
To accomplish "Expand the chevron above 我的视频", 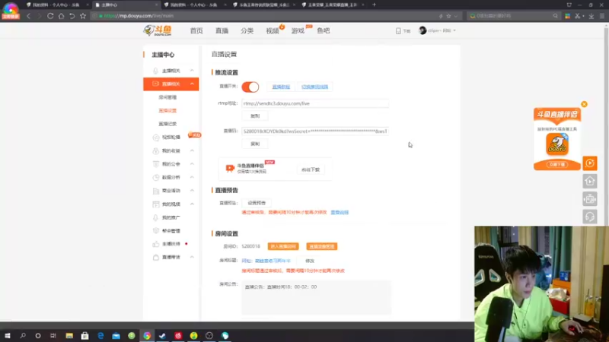I will 192,191.
